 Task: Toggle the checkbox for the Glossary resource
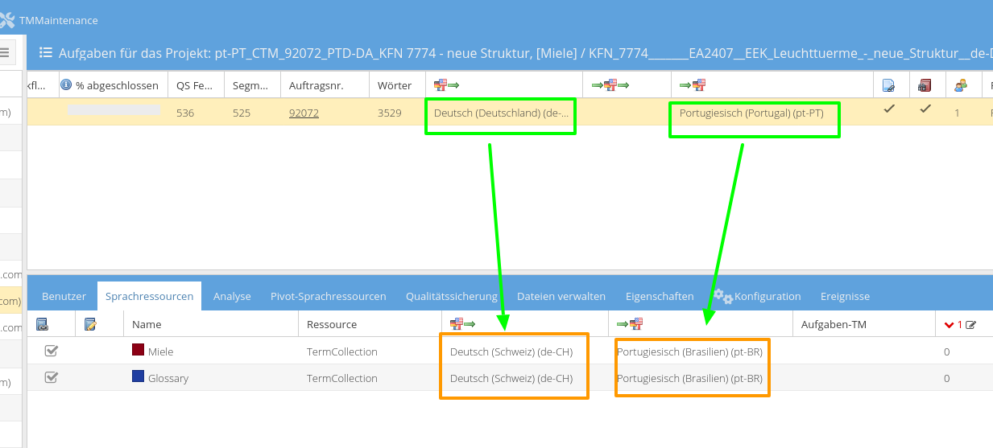click(51, 377)
